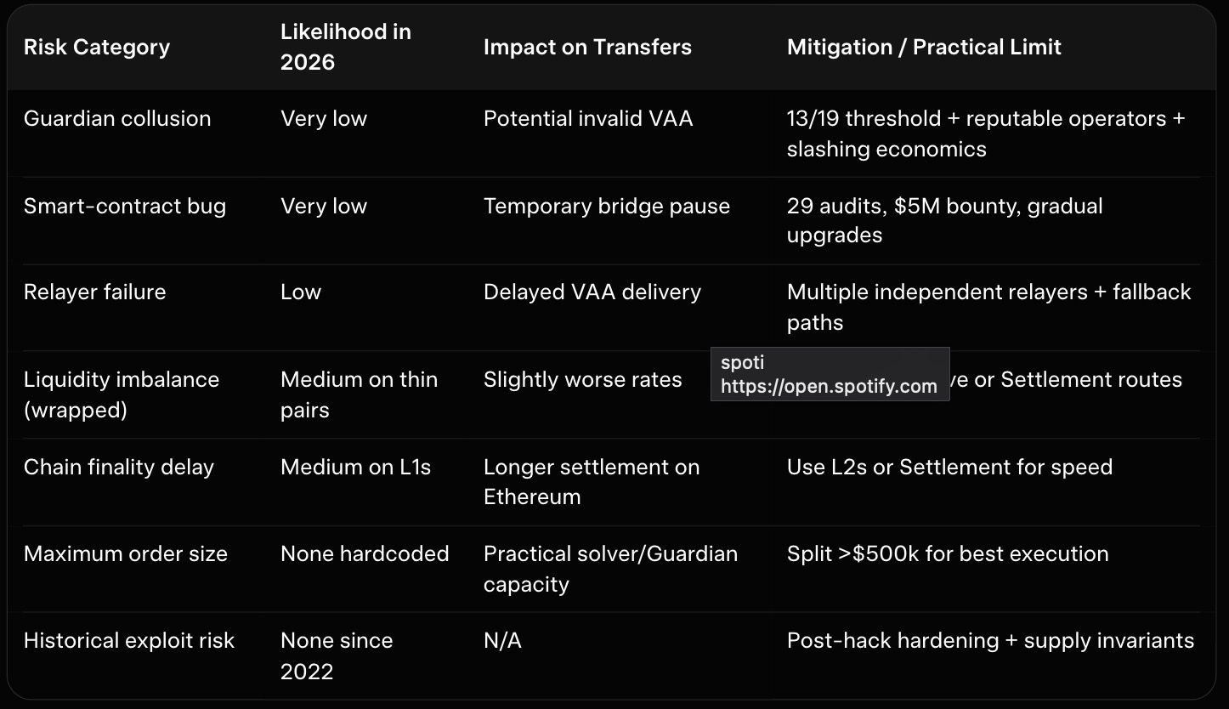Click the "Risk Category" column header
The image size is (1229, 709).
(97, 47)
